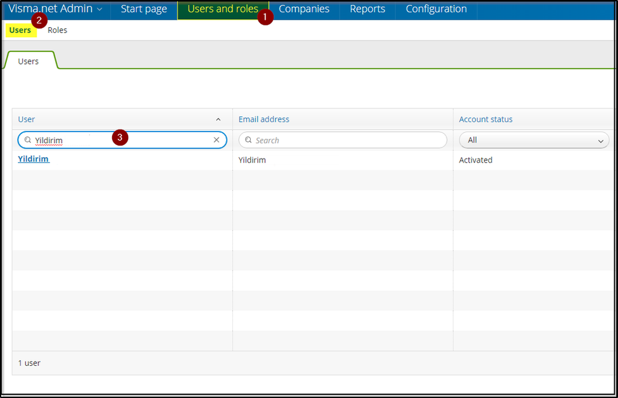Viewport: 618px width, 398px height.
Task: Clear the User search field with X
Action: coord(216,139)
